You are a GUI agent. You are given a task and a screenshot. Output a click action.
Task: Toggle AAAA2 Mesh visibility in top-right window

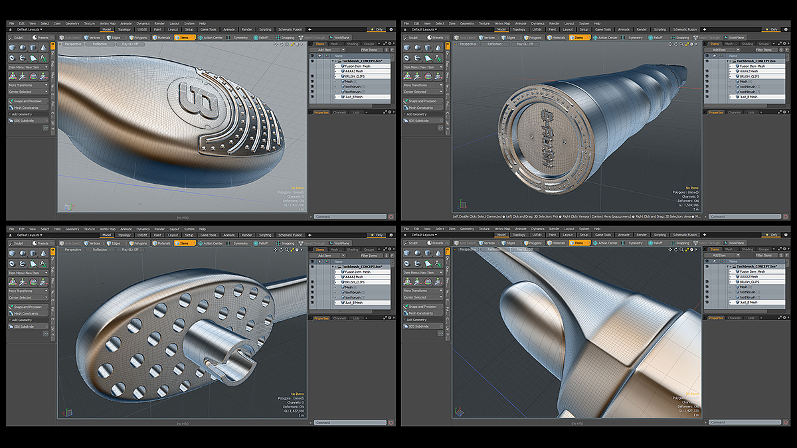coord(707,71)
